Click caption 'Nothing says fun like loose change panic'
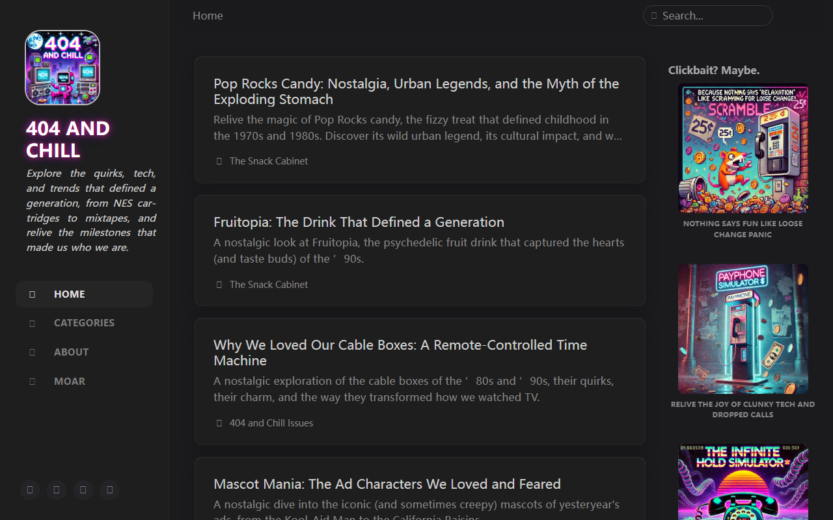This screenshot has width=833, height=520. [x=743, y=229]
